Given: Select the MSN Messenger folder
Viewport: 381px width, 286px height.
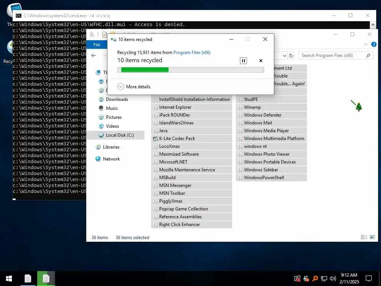Looking at the screenshot, I should pos(192,185).
